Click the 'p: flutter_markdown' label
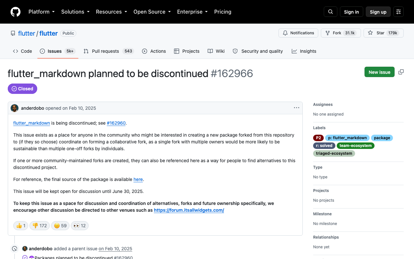Image resolution: width=414 pixels, height=259 pixels. point(347,138)
